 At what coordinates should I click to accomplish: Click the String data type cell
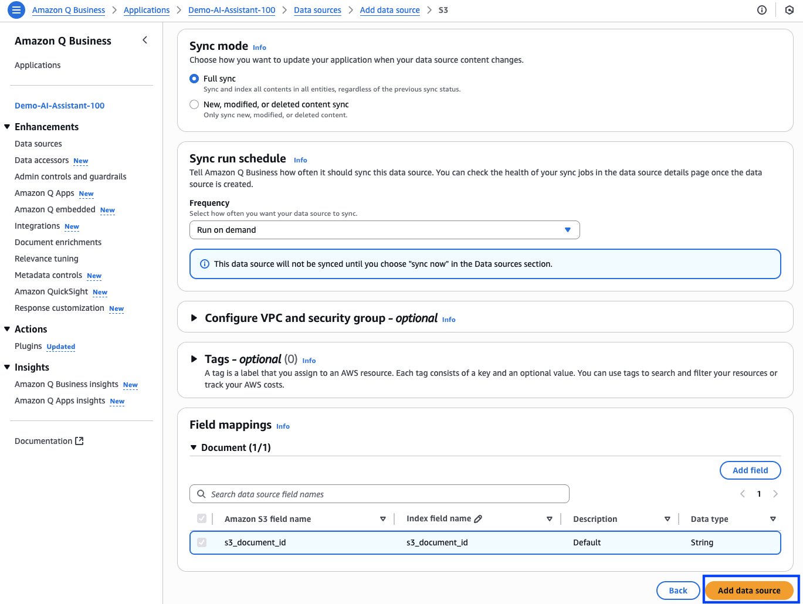[702, 542]
